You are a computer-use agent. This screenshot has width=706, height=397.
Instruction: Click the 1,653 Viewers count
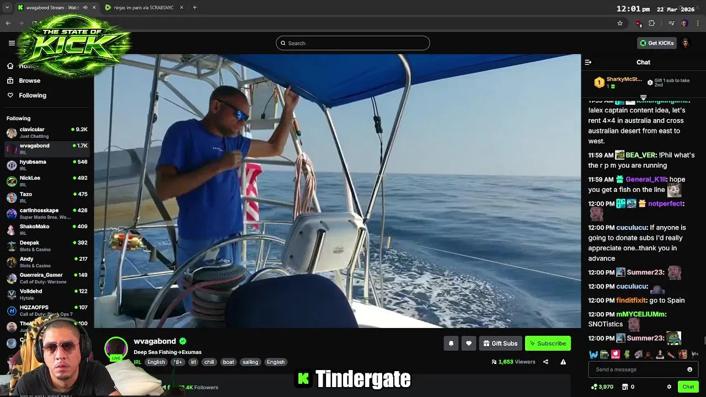(x=514, y=362)
